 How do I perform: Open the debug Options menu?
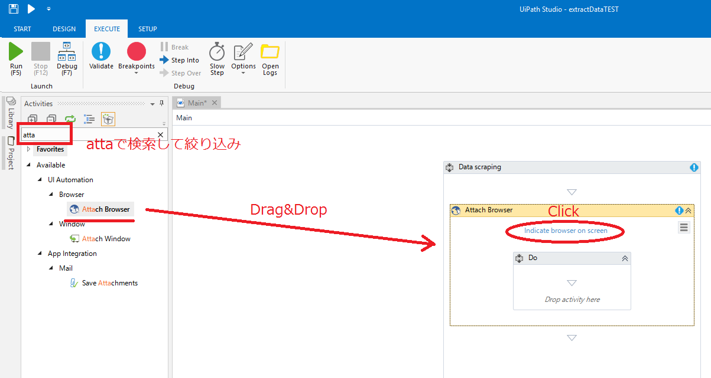[x=244, y=59]
